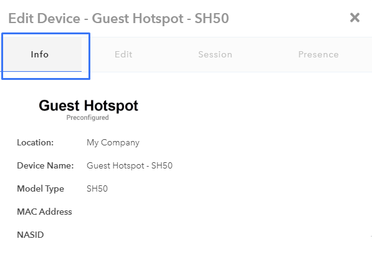The width and height of the screenshot is (372, 264).
Task: Select the SH50 model type value
Action: tap(97, 188)
